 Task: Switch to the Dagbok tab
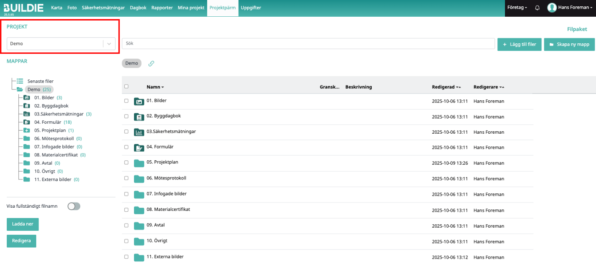pyautogui.click(x=138, y=8)
